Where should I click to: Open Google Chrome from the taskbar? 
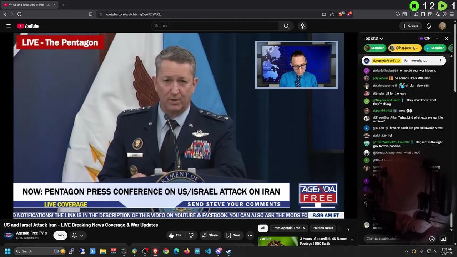tap(166, 251)
